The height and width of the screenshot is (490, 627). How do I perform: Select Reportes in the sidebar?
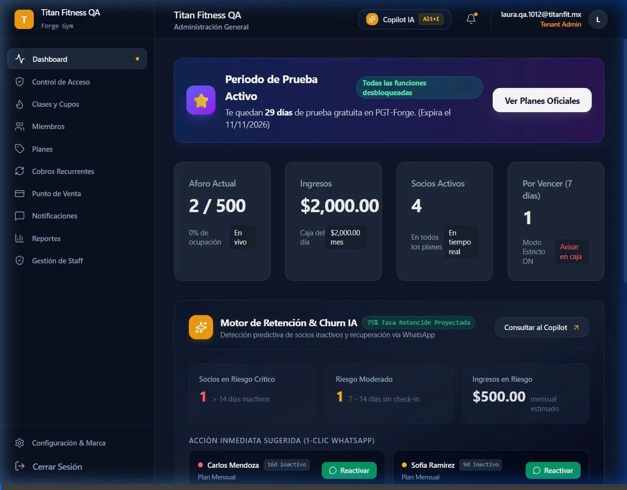pyautogui.click(x=77, y=238)
